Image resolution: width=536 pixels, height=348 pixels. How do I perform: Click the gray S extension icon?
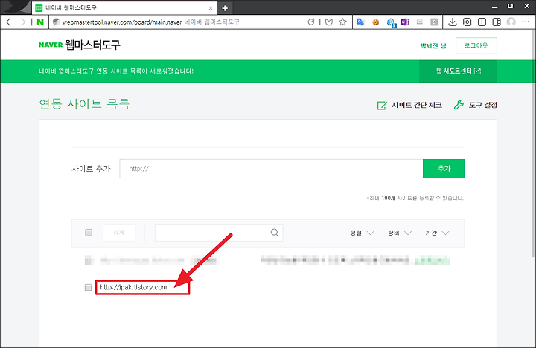click(434, 22)
